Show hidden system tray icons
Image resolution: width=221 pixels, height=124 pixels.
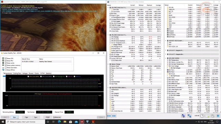pyautogui.click(x=196, y=122)
